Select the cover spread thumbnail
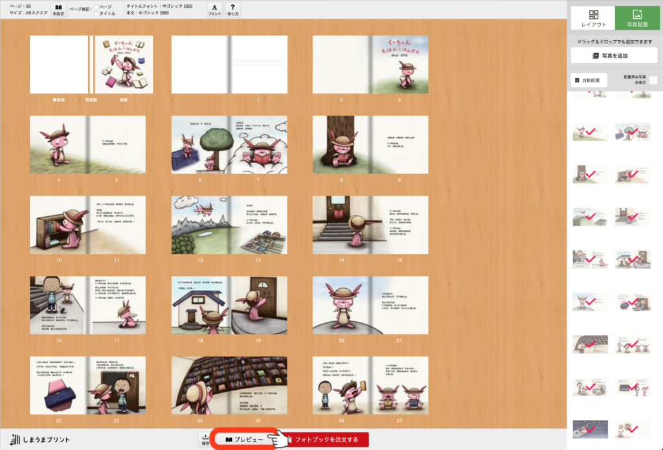663x450 pixels. tap(91, 65)
